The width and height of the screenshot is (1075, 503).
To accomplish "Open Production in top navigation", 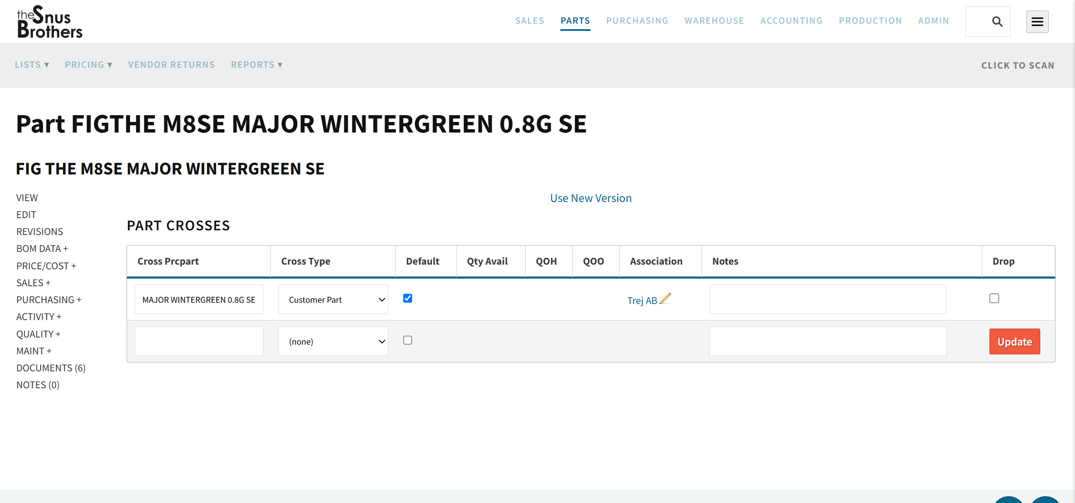I will (x=870, y=21).
